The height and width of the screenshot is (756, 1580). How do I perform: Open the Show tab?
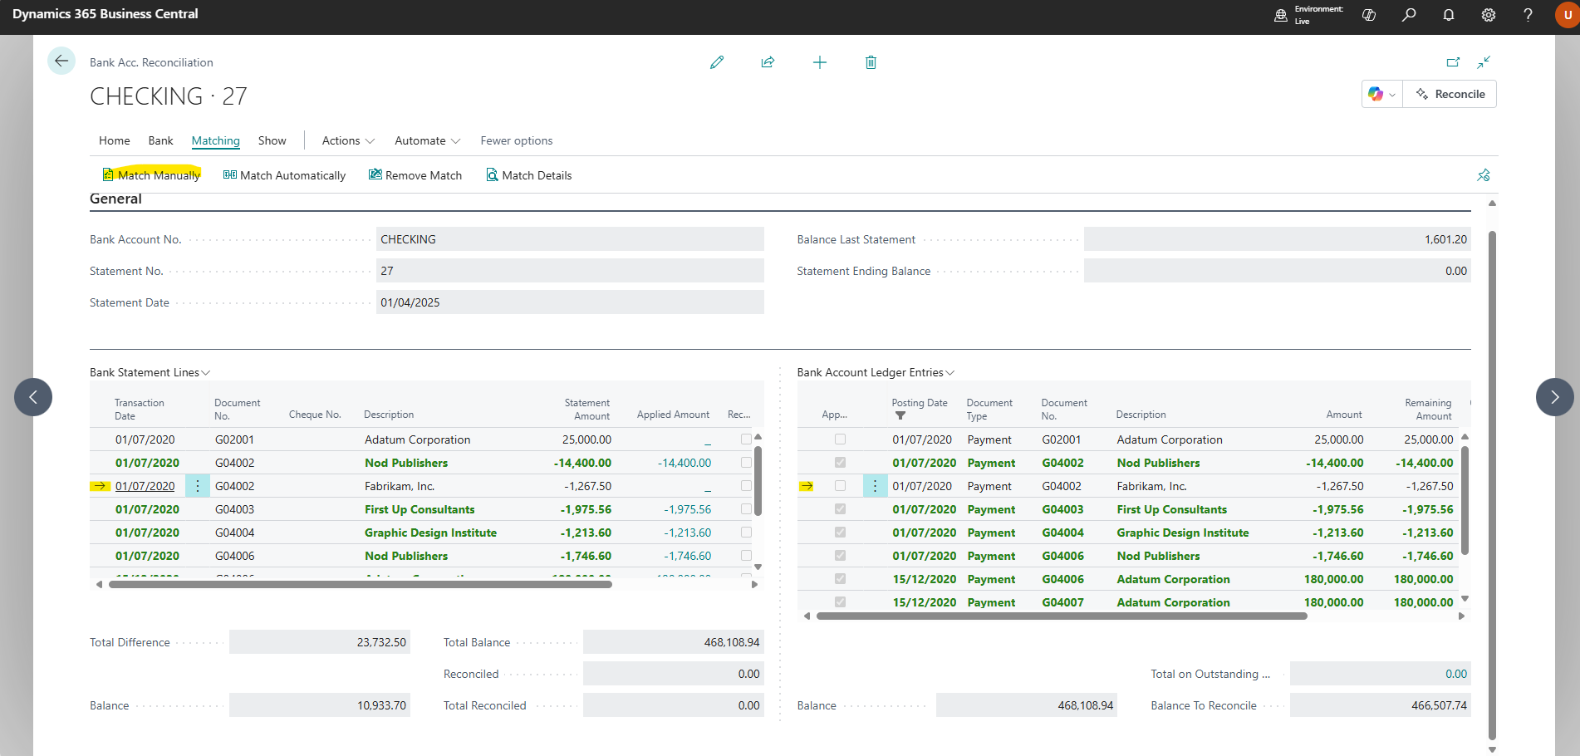tap(272, 141)
